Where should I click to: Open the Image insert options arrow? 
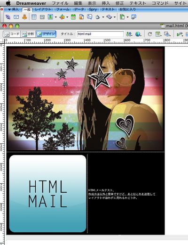(x=55, y=17)
